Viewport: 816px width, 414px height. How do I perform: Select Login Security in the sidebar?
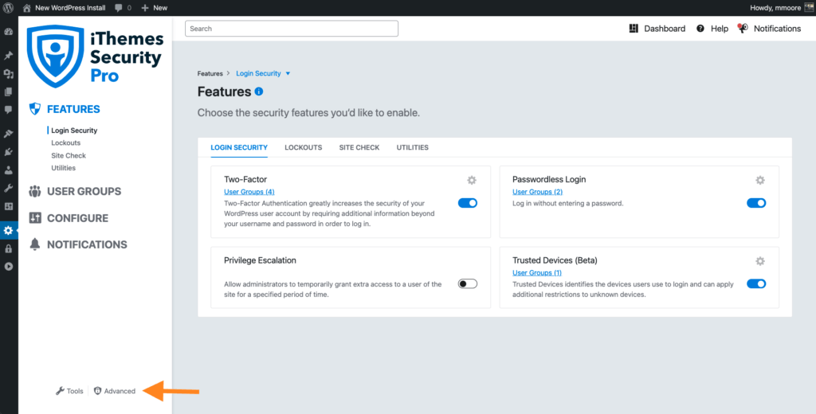(x=74, y=131)
